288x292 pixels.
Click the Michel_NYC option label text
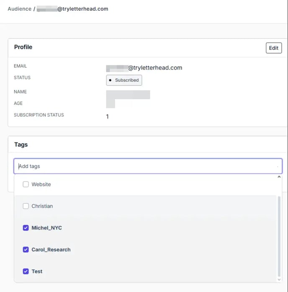click(46, 228)
